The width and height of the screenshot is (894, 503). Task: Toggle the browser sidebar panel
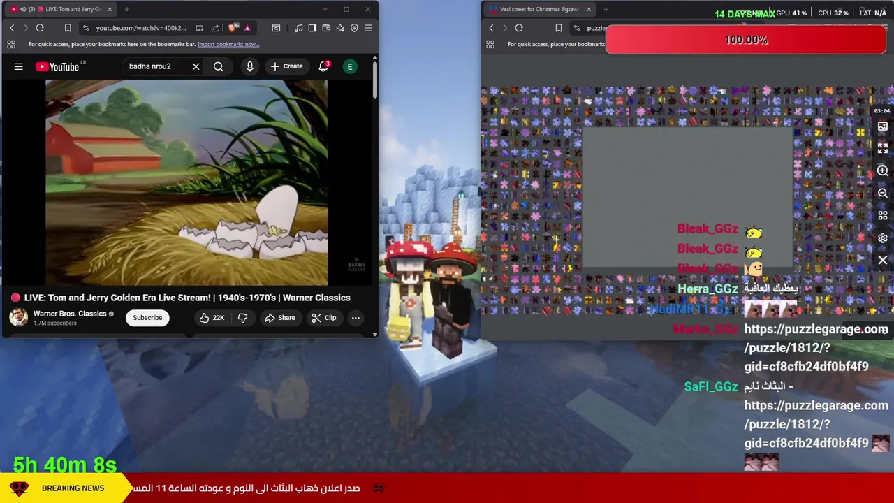pos(312,28)
